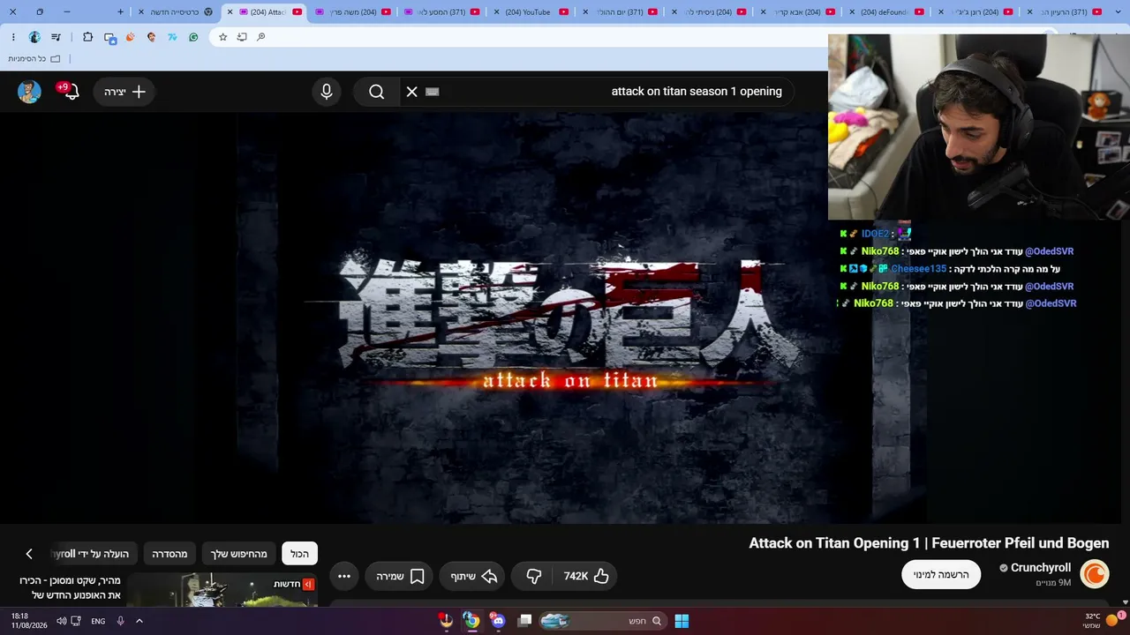Click the YouTube Create button
1130x635 pixels.
pyautogui.click(x=124, y=92)
